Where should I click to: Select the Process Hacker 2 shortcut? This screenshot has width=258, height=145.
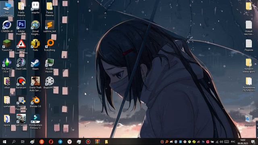[x=50, y=65]
